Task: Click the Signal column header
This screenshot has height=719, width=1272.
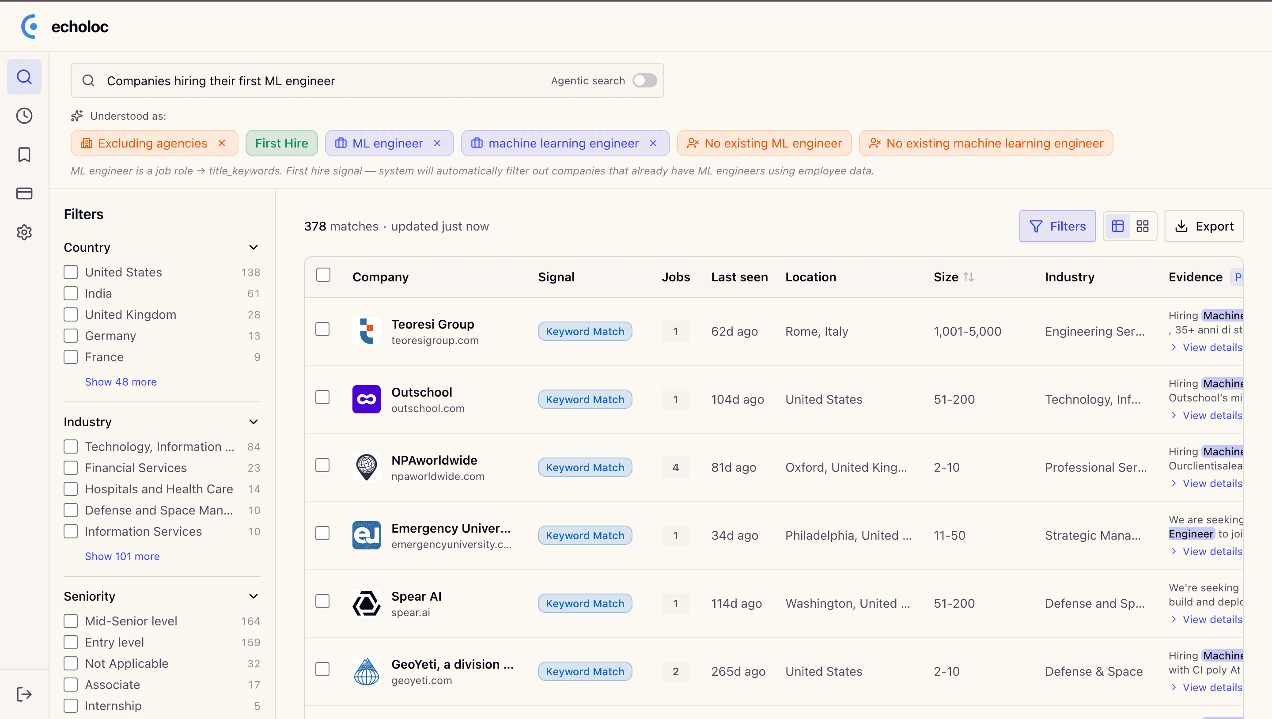Action: pyautogui.click(x=556, y=277)
